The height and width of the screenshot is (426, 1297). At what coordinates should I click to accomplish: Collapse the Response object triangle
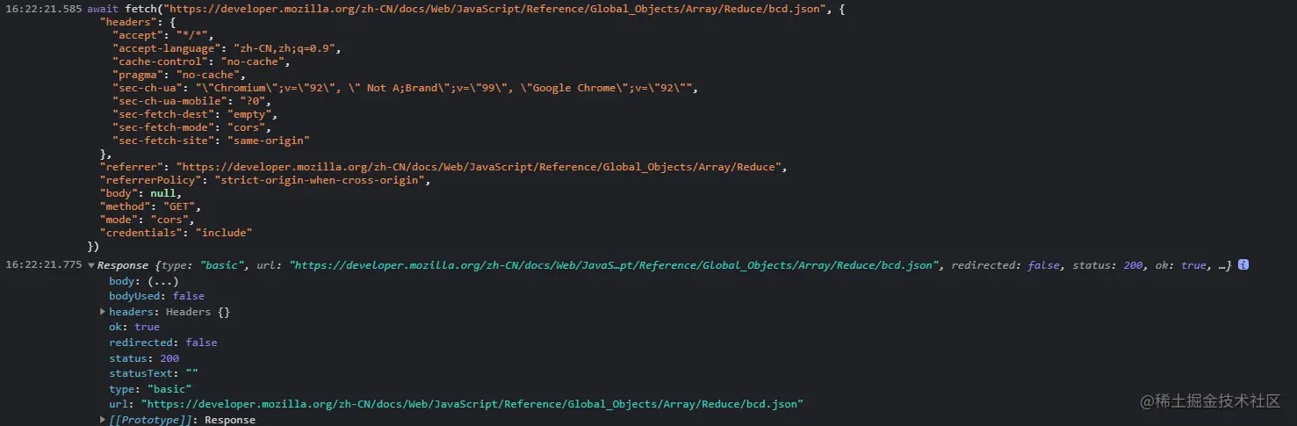coord(91,264)
